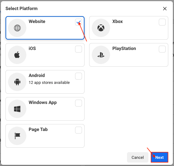The width and height of the screenshot is (174, 166).
Task: Select the Page Tab label text
Action: point(38,130)
